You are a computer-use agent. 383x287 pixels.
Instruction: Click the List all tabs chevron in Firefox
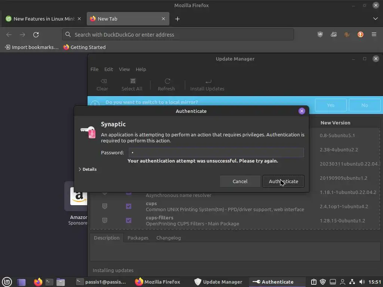click(x=376, y=19)
